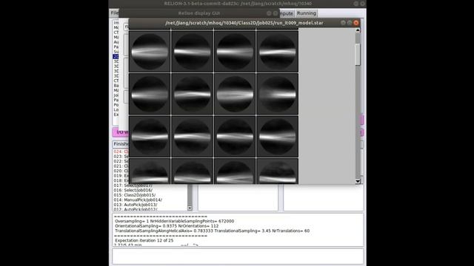Close the Relion display GUI window

[x=275, y=13]
